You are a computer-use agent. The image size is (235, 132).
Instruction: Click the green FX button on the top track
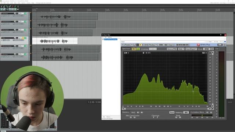[x=25, y=14]
